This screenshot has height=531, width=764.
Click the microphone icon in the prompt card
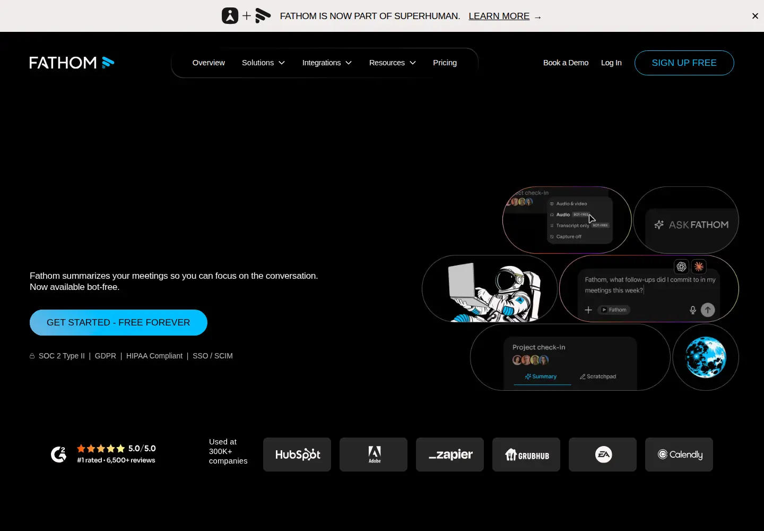coord(692,310)
